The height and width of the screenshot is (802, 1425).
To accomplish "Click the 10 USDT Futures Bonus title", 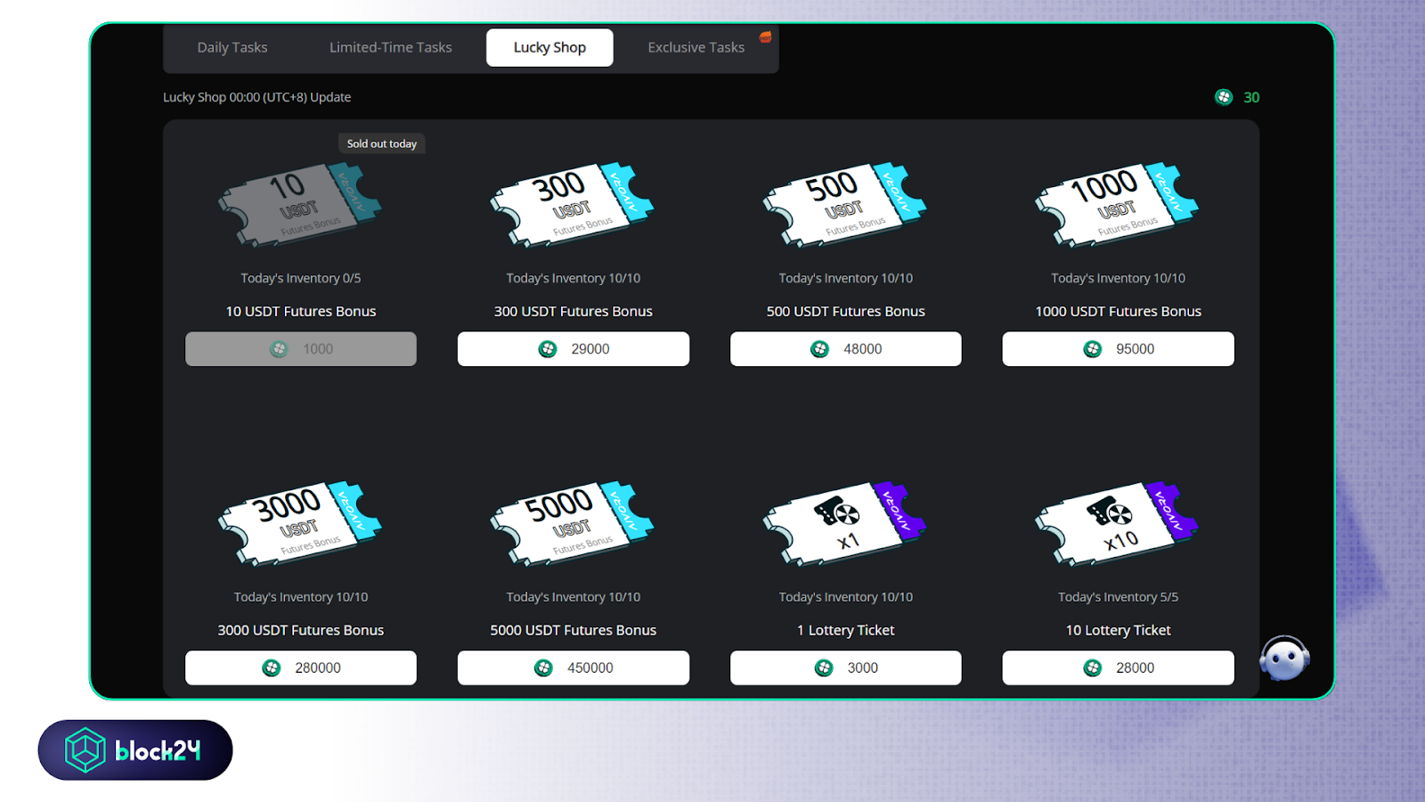I will coord(301,311).
